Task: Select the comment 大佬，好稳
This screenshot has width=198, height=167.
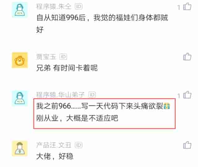Action: click(x=55, y=156)
